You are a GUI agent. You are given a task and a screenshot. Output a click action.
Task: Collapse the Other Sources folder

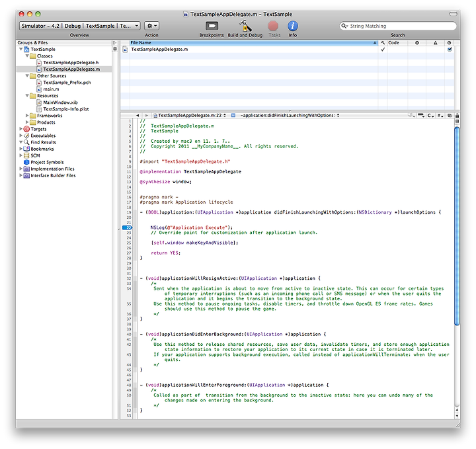click(x=27, y=75)
